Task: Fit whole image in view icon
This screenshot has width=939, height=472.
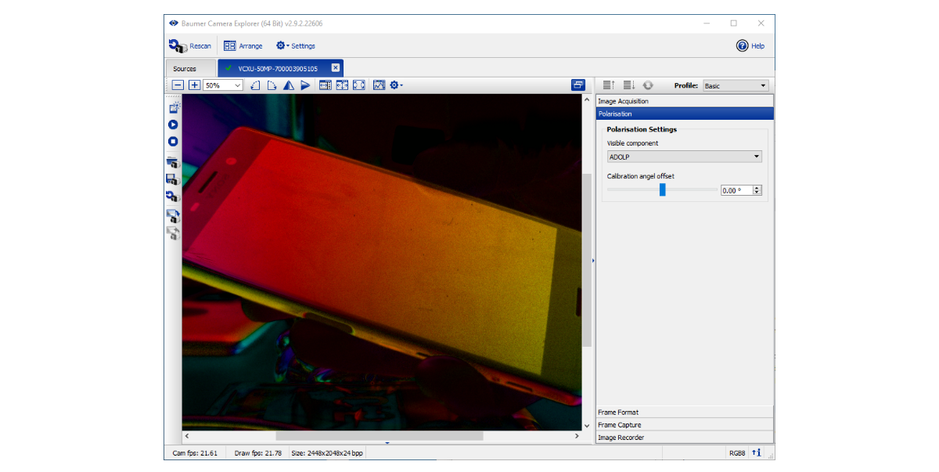Action: pos(359,85)
